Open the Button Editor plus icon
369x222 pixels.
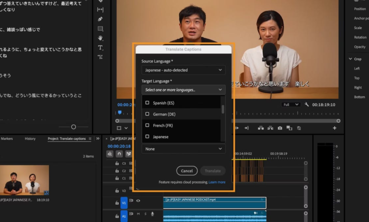pos(334,128)
